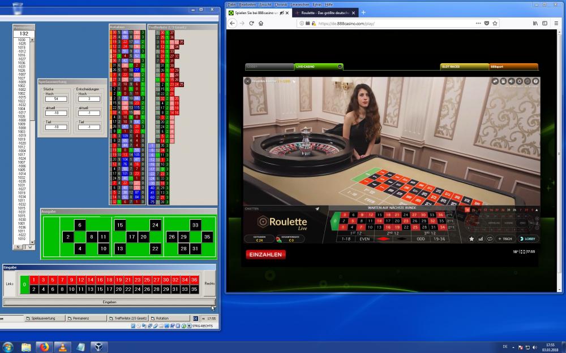The image size is (566, 353).
Task: Click the LOBBY button beside Tisch
Action: pos(528,239)
